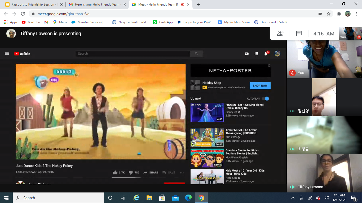
Task: Click the camera permission icon in address bar
Action: click(x=320, y=14)
